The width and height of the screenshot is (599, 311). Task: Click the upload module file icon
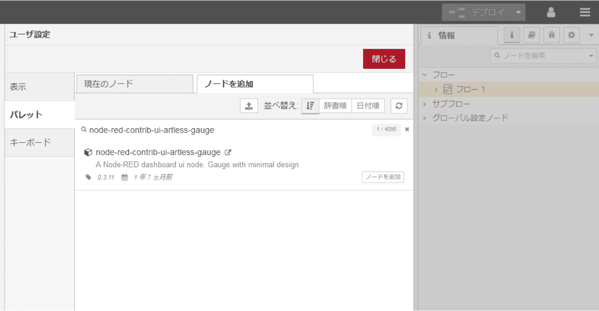tap(249, 106)
